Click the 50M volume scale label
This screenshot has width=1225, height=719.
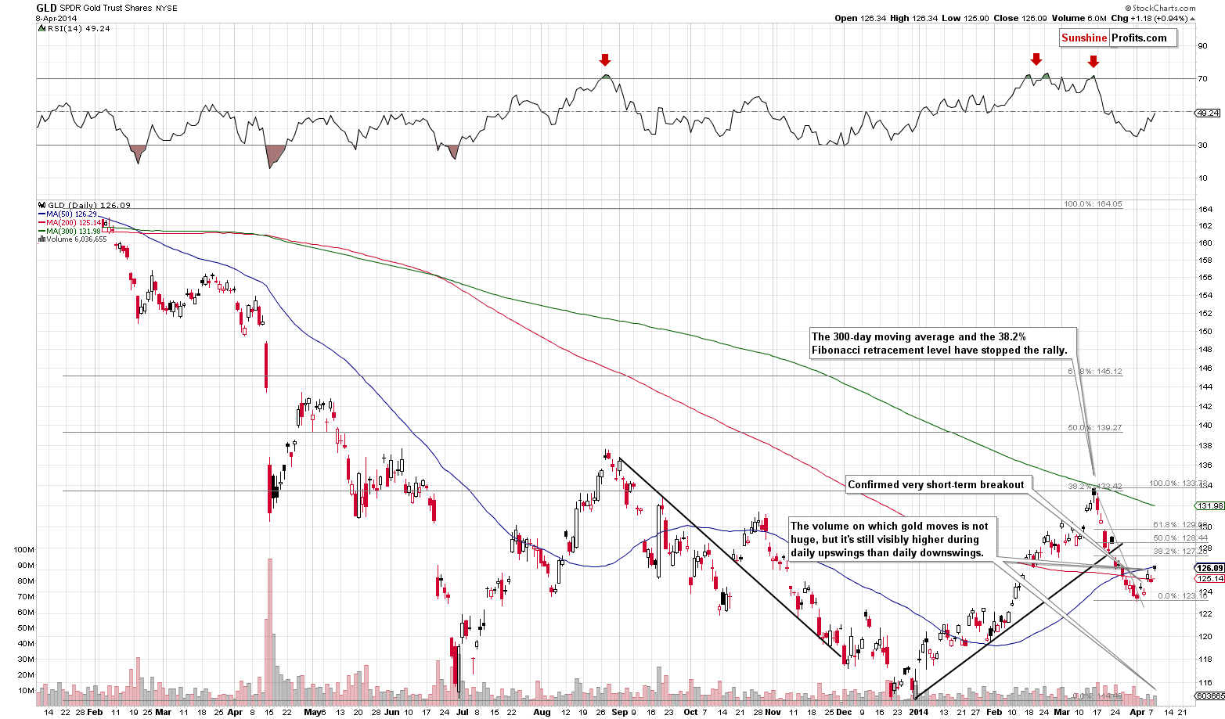coord(26,627)
